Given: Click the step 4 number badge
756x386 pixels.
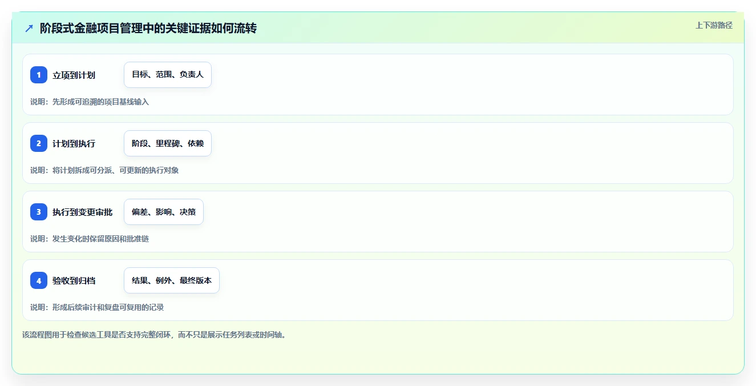Looking at the screenshot, I should (39, 280).
